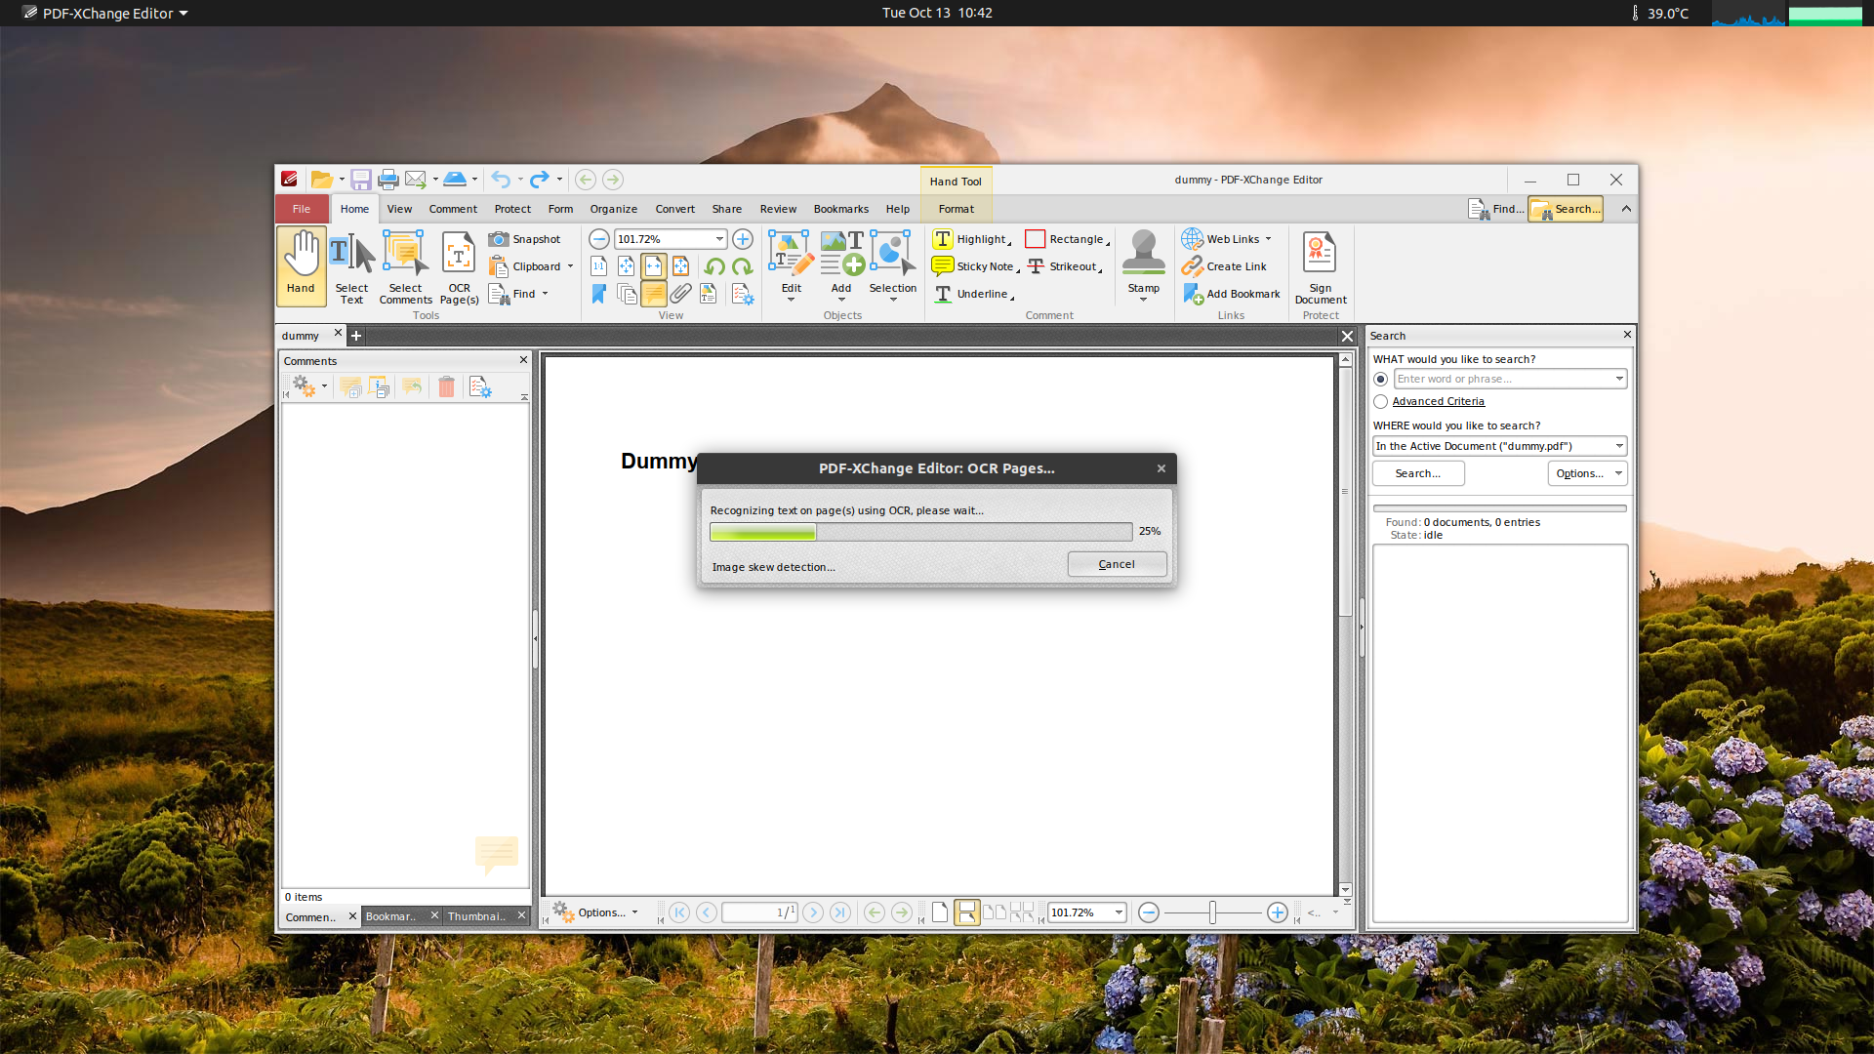This screenshot has width=1874, height=1054.
Task: Switch to two pages layout in bottom toolbar
Action: 995,912
